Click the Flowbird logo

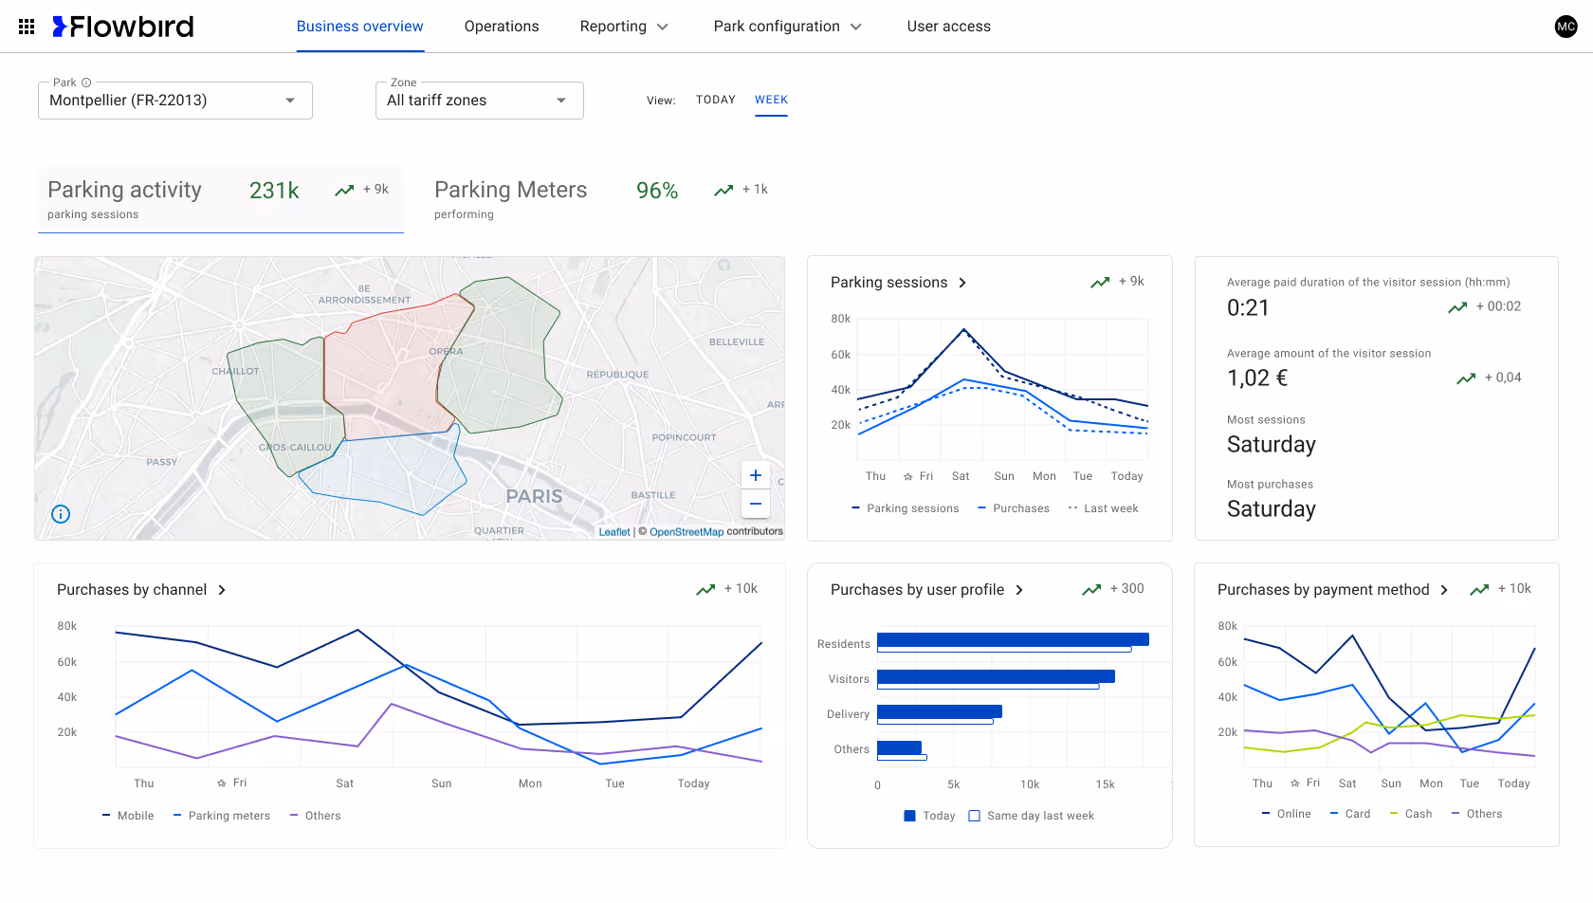click(x=123, y=27)
